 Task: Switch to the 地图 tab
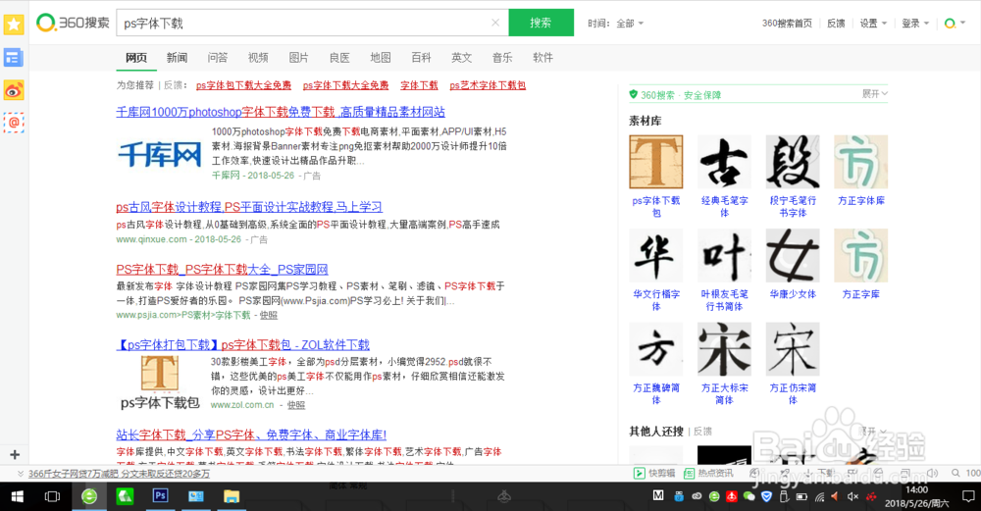(x=380, y=58)
